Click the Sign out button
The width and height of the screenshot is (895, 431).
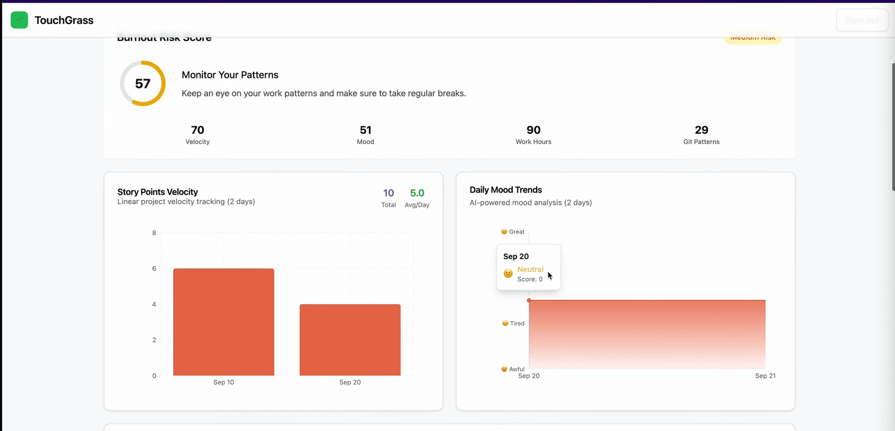(862, 20)
